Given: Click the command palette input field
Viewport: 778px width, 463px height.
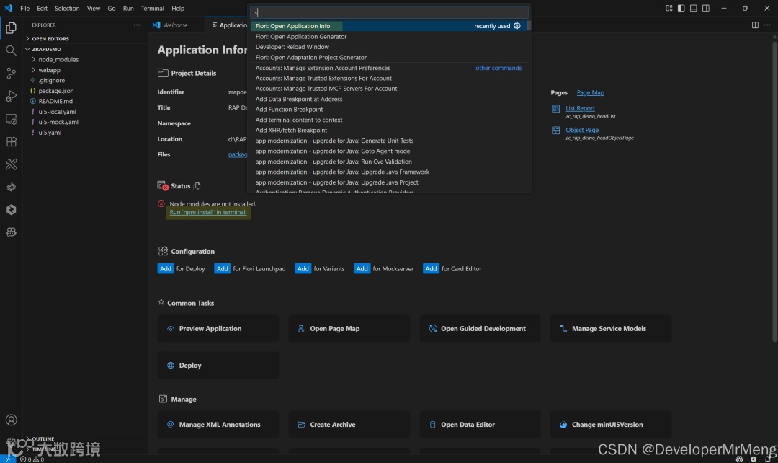Looking at the screenshot, I should pyautogui.click(x=389, y=12).
